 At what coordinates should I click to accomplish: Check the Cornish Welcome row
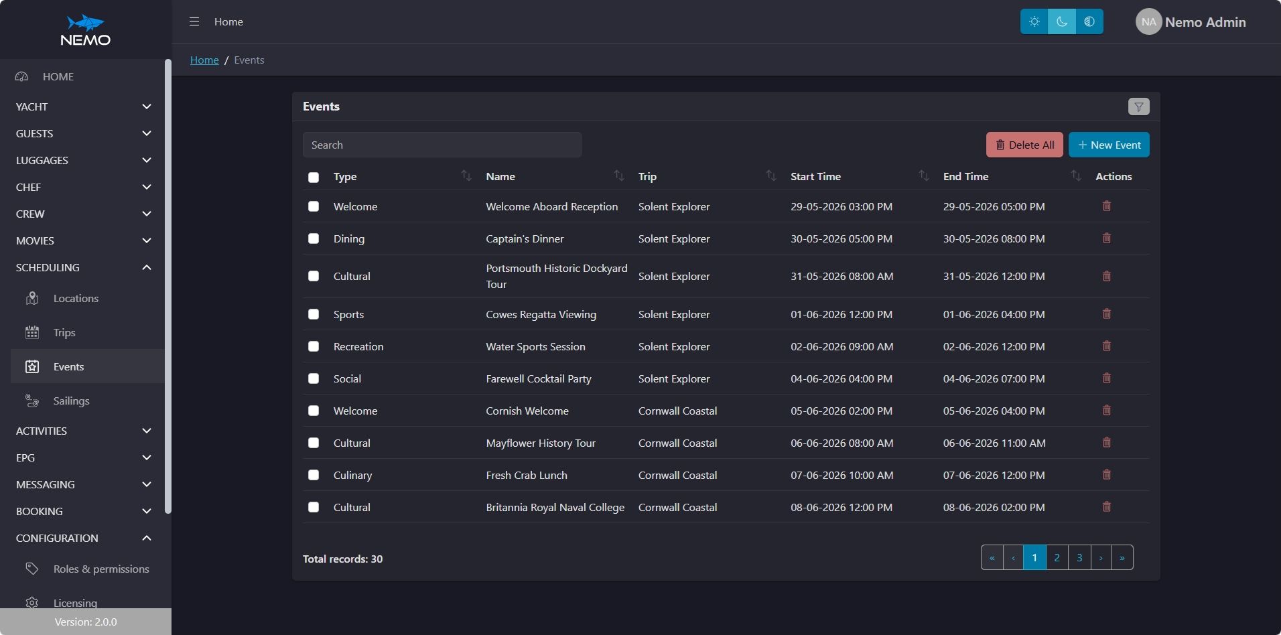(314, 411)
